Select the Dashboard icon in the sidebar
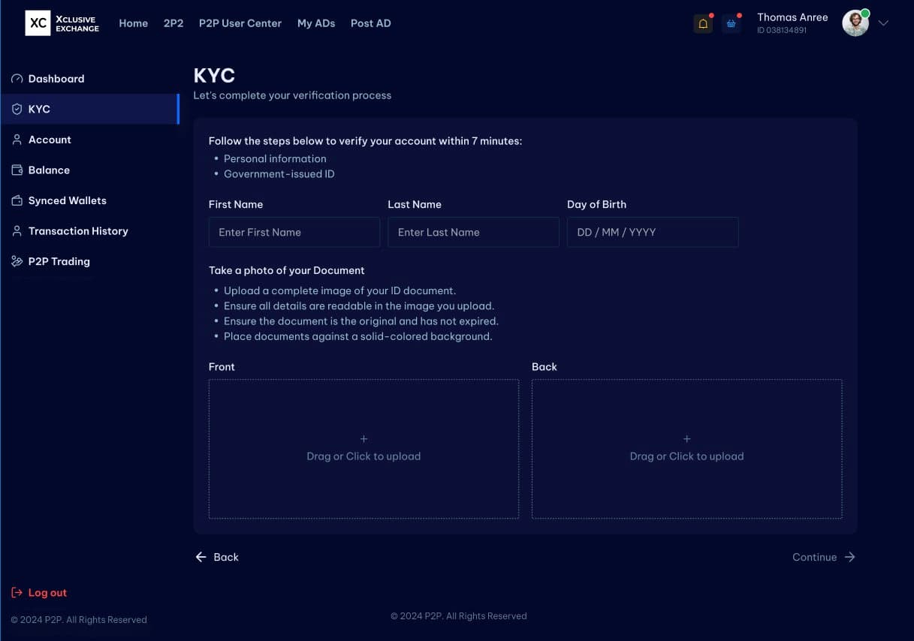 coord(17,78)
